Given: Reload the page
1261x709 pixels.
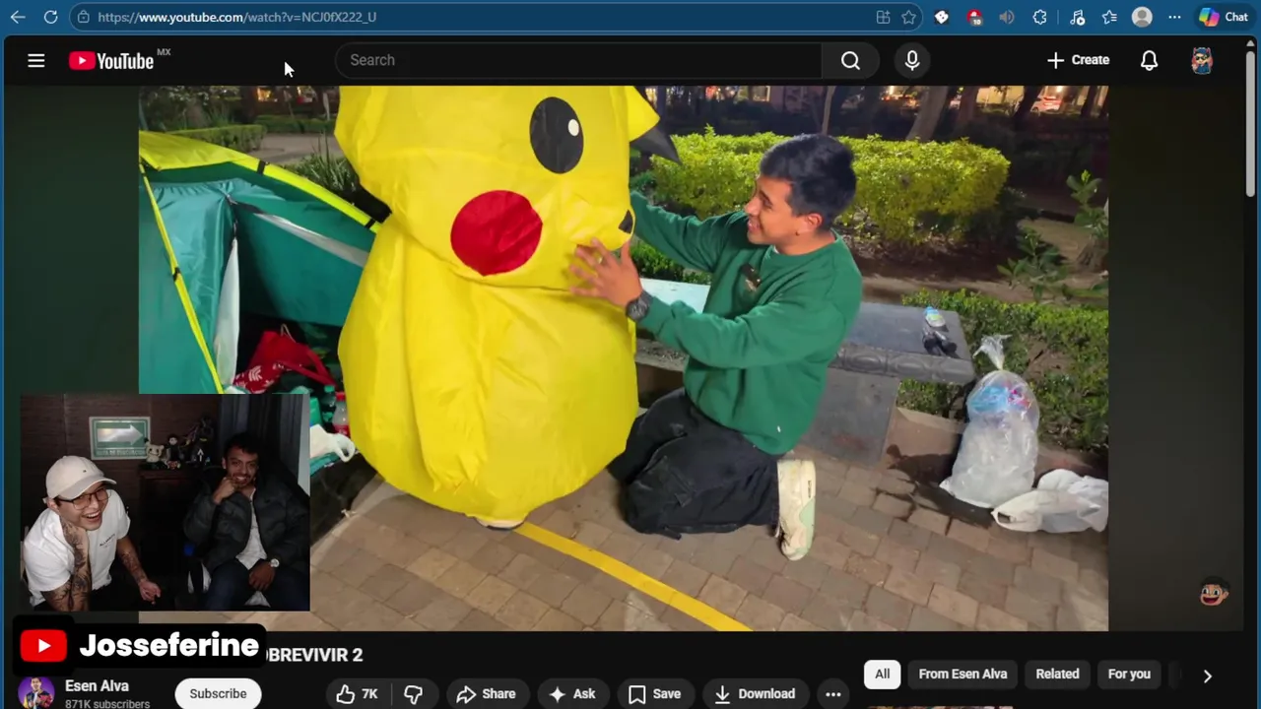Looking at the screenshot, I should pos(50,17).
